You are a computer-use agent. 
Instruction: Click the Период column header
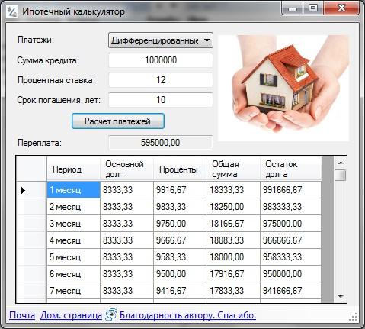(74, 169)
